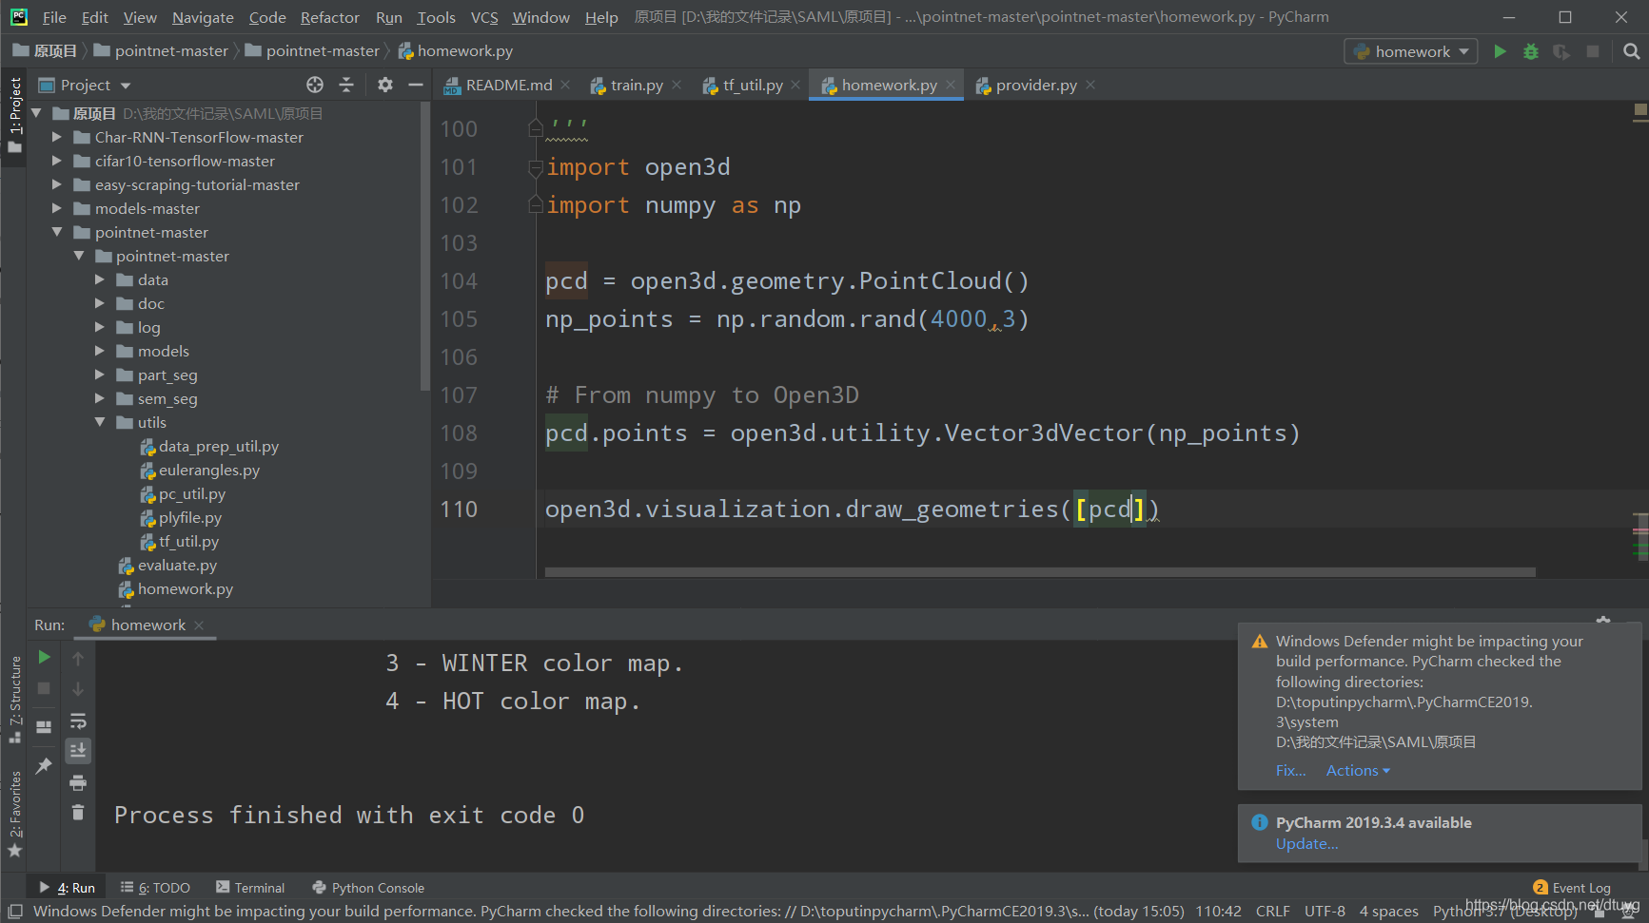This screenshot has width=1649, height=923.
Task: Click the 4 spaces indent setting
Action: tap(1388, 911)
